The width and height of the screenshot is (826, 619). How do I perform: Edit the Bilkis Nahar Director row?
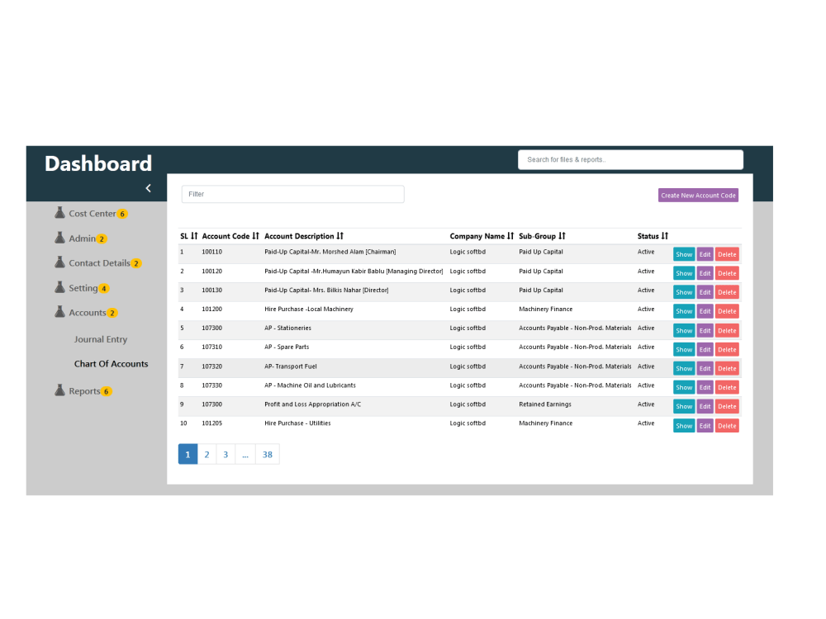click(x=705, y=292)
